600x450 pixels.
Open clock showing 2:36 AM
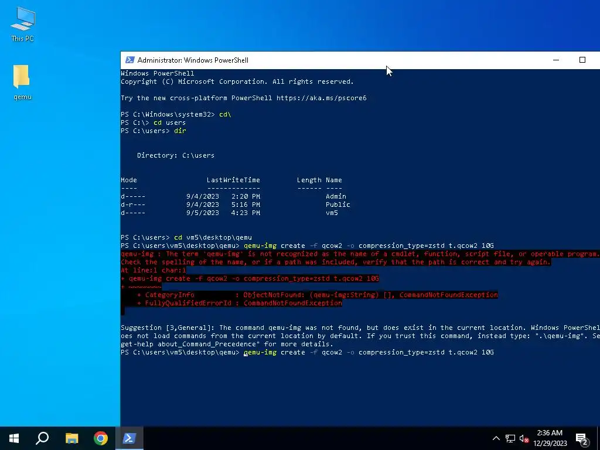(x=550, y=438)
